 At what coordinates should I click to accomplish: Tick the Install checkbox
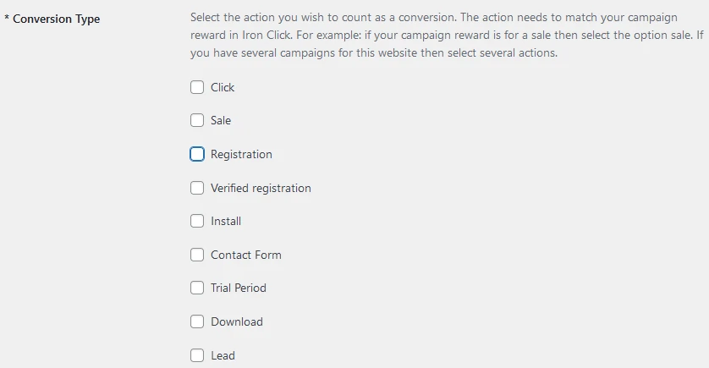197,221
